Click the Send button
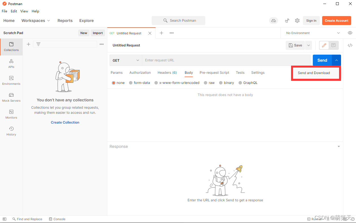356x223 pixels. point(322,60)
